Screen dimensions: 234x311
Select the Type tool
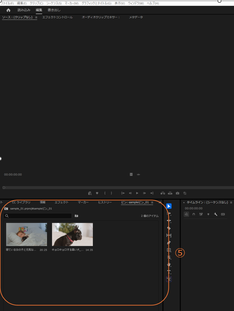click(x=169, y=272)
